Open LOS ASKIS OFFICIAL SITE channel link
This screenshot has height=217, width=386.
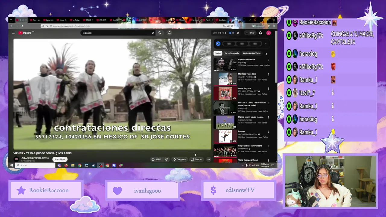33,158
